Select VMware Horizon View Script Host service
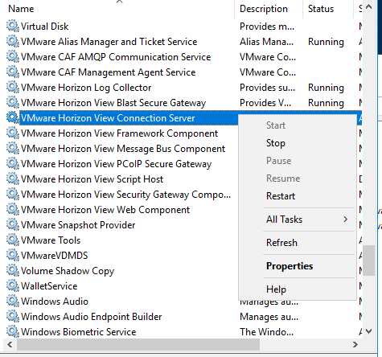Image resolution: width=382 pixels, height=357 pixels. tap(92, 179)
